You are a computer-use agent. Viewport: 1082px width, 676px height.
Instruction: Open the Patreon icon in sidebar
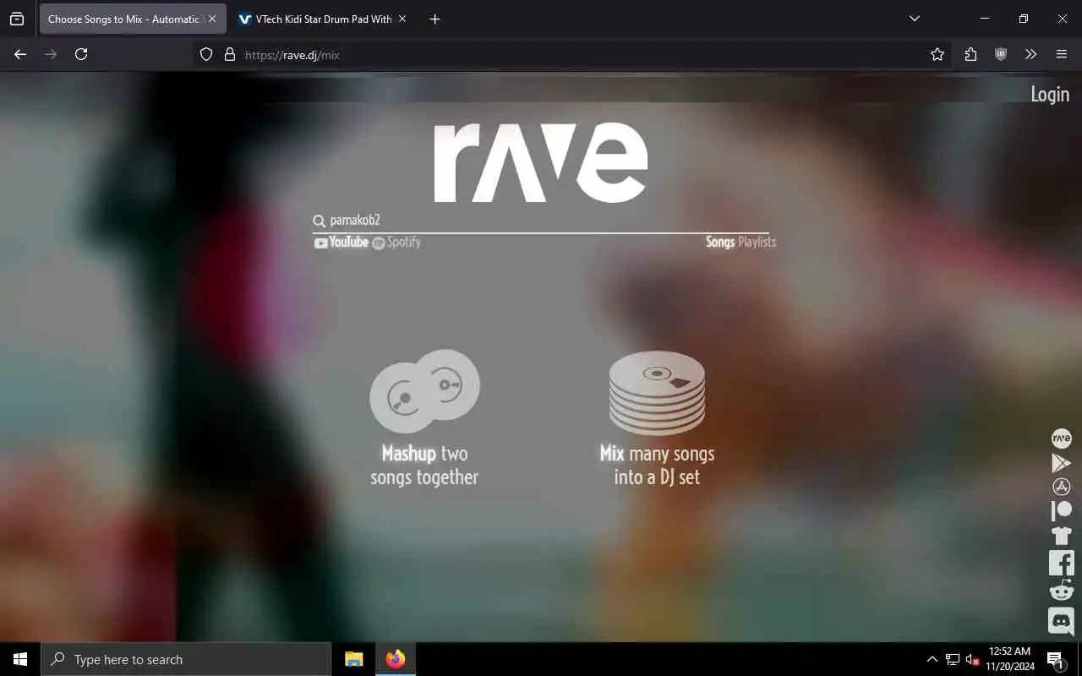pos(1061,510)
